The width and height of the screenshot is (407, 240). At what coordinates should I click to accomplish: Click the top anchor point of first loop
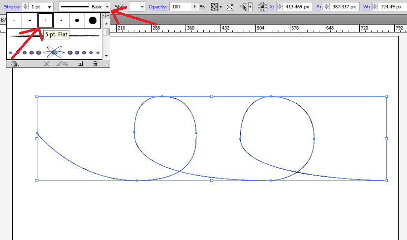click(x=162, y=96)
